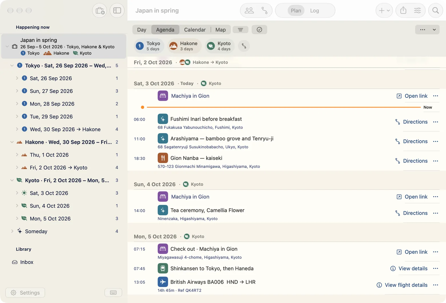Click View flight details
Viewport: 446px width, 303px height.
[402, 285]
